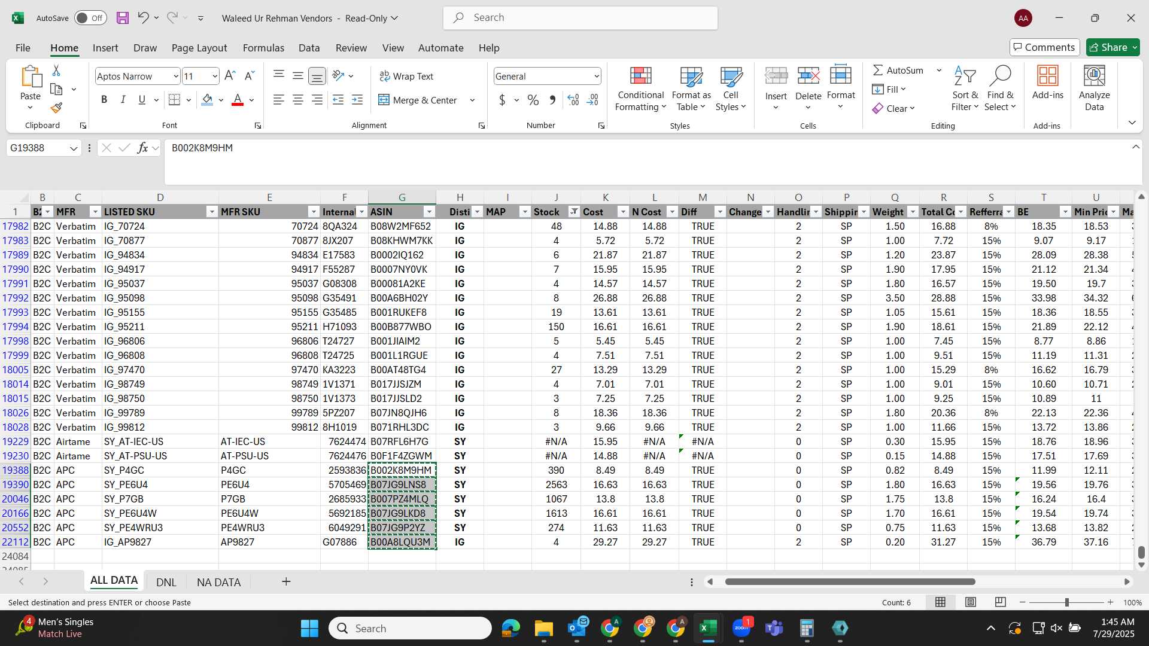The width and height of the screenshot is (1149, 646).
Task: Open the font name dropdown
Action: [175, 76]
